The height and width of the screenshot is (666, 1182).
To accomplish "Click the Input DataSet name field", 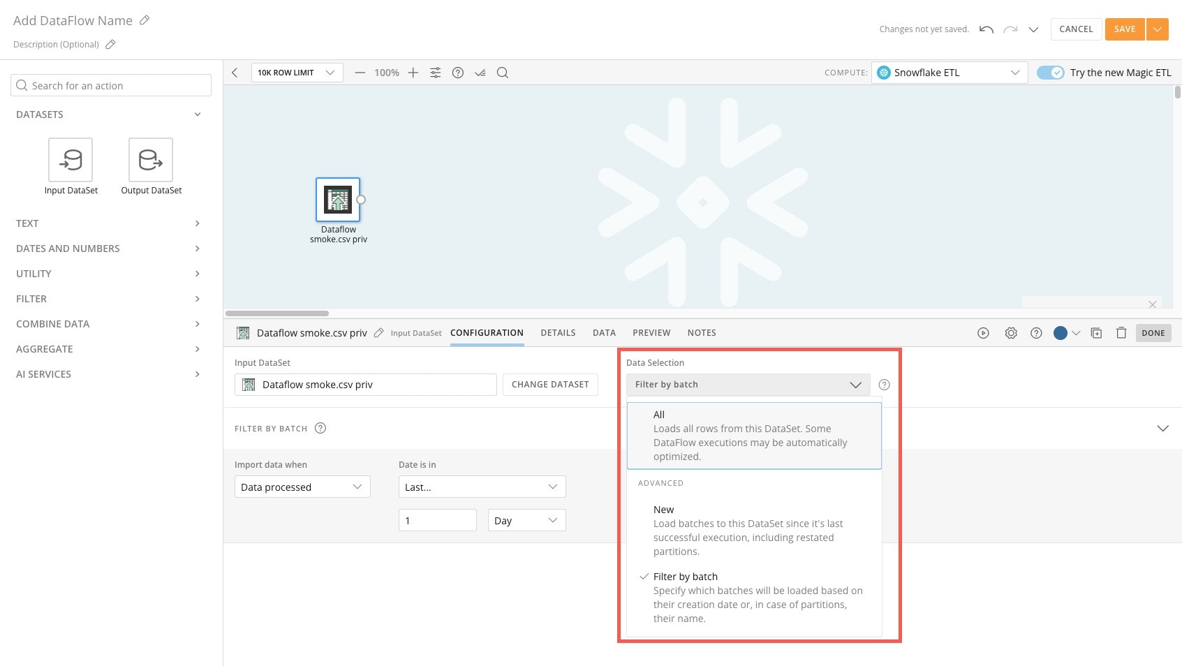I will click(x=365, y=385).
